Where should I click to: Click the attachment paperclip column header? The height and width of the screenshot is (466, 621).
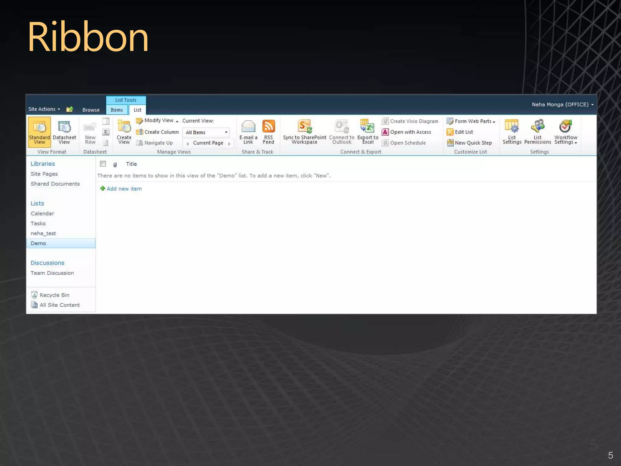(x=115, y=164)
